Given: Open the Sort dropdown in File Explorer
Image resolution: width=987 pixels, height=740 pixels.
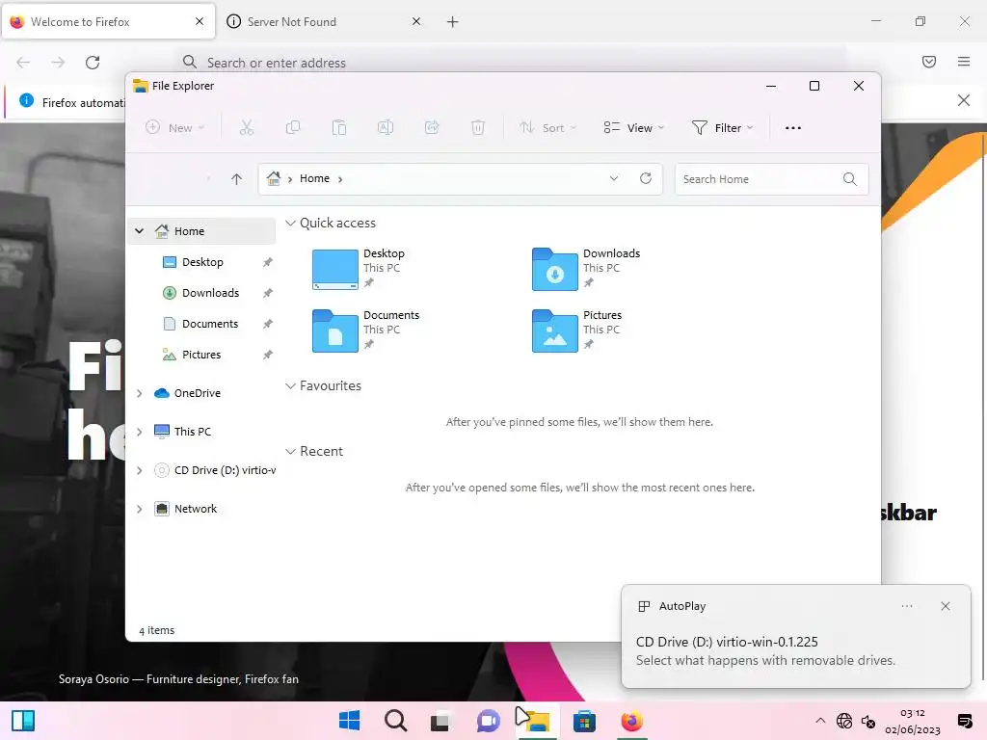Looking at the screenshot, I should point(548,128).
